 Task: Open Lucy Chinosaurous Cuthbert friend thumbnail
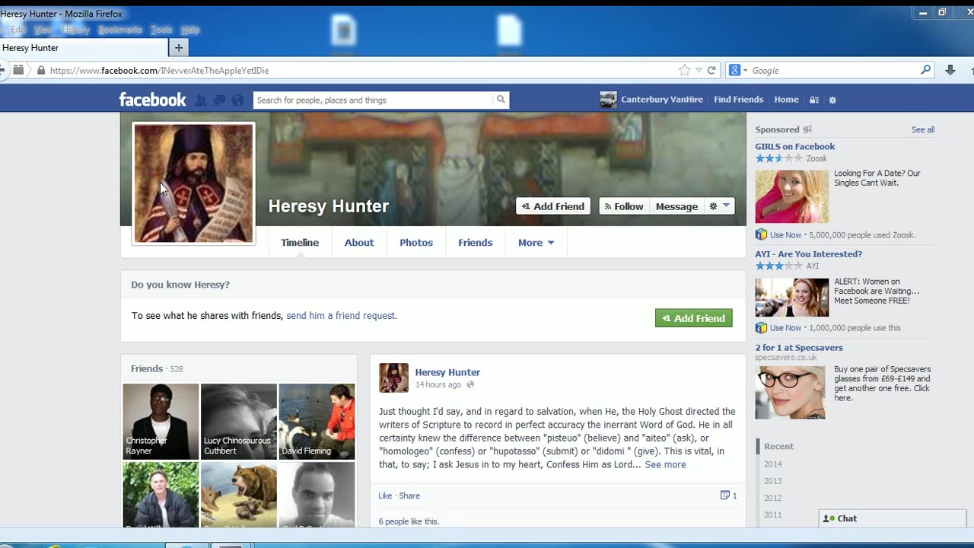tap(239, 422)
